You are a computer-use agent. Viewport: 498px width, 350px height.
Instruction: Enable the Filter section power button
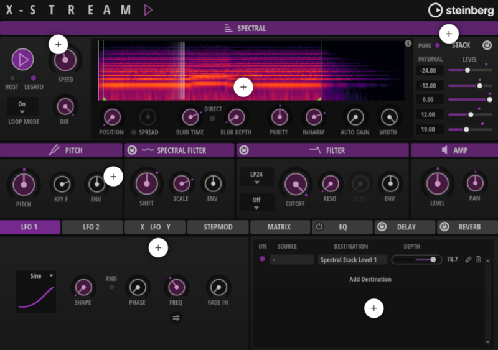[x=244, y=150]
